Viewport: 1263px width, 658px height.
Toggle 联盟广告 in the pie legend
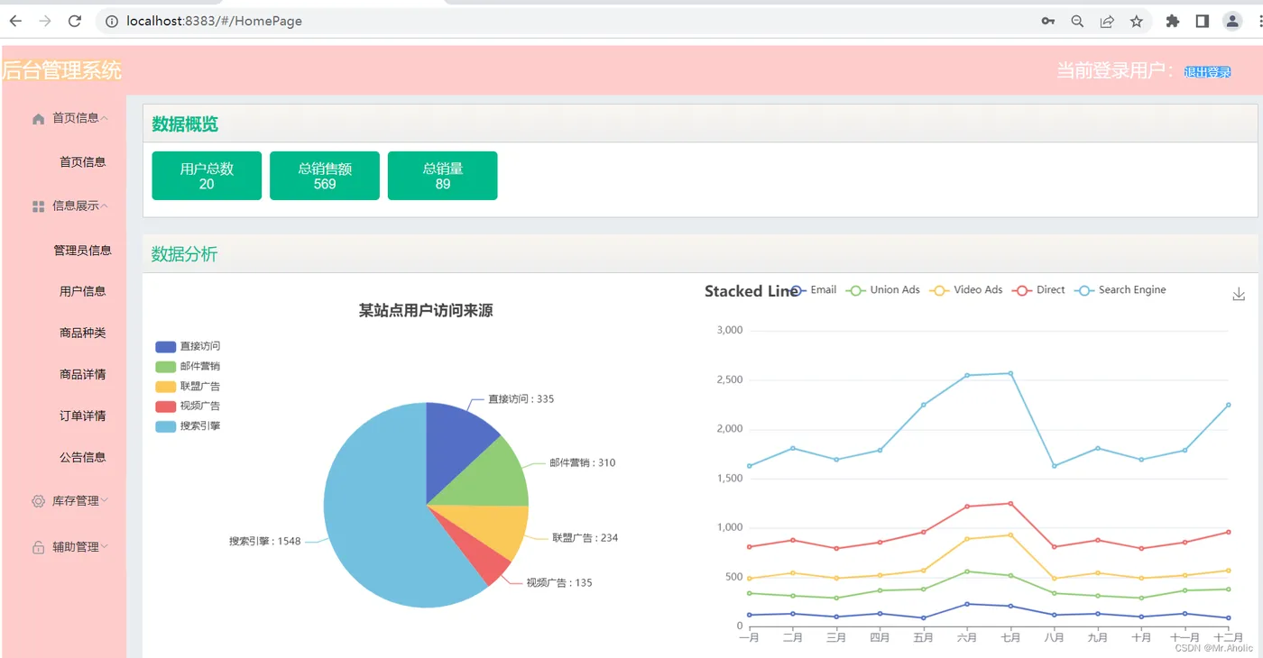(188, 386)
